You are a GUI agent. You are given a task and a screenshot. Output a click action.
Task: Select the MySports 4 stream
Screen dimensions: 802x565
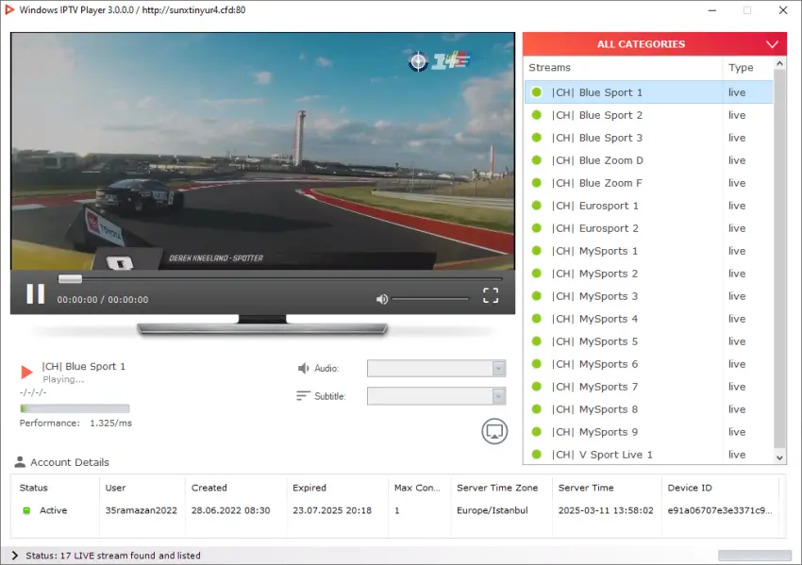click(x=648, y=319)
